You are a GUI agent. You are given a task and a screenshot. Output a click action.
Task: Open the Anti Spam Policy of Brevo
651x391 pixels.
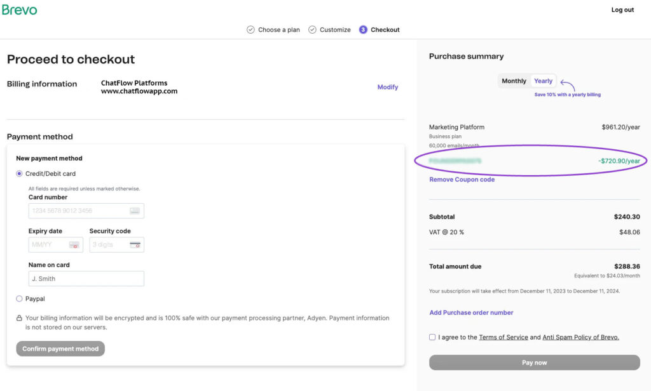580,337
